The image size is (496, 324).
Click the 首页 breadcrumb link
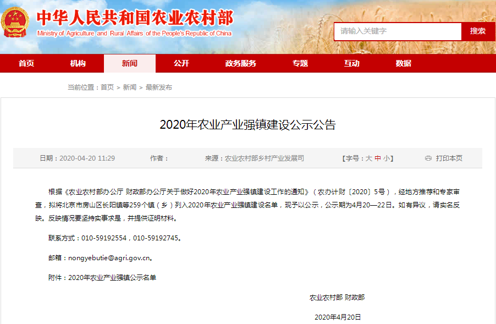point(107,87)
